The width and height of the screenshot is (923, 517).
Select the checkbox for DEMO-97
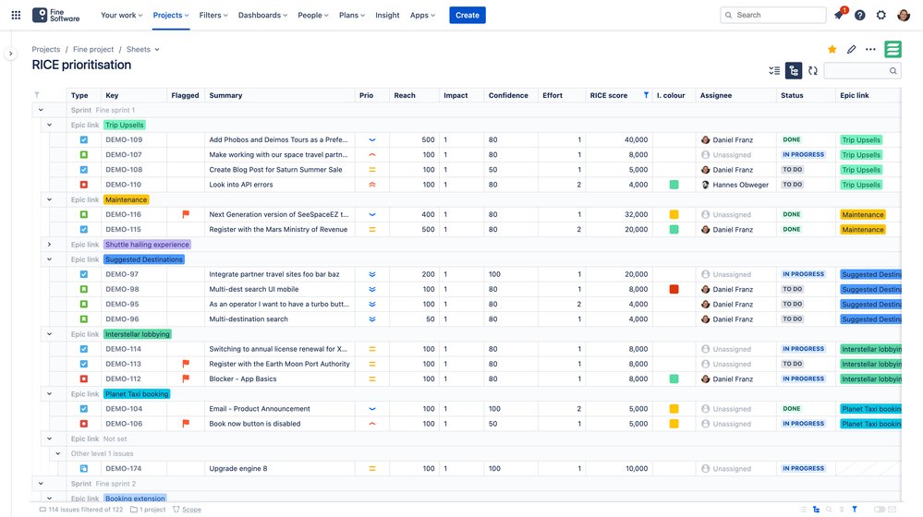(84, 274)
